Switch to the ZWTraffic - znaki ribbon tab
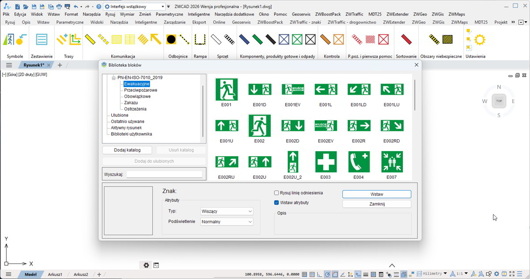 click(305, 22)
